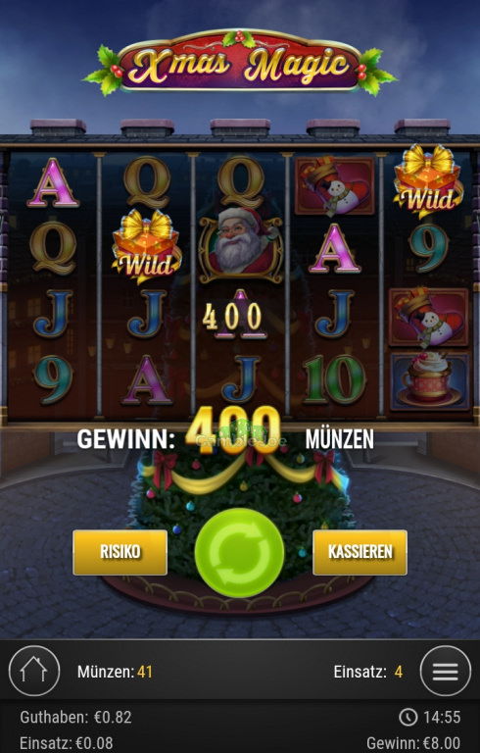Click the cupcake mug symbol

pos(430,381)
